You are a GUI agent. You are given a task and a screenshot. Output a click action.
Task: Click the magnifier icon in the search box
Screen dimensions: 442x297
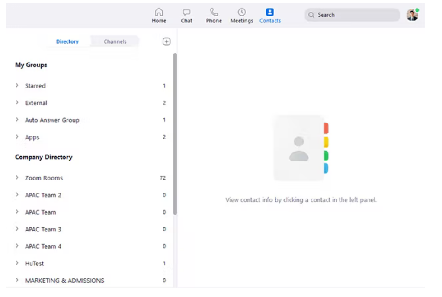[311, 15]
